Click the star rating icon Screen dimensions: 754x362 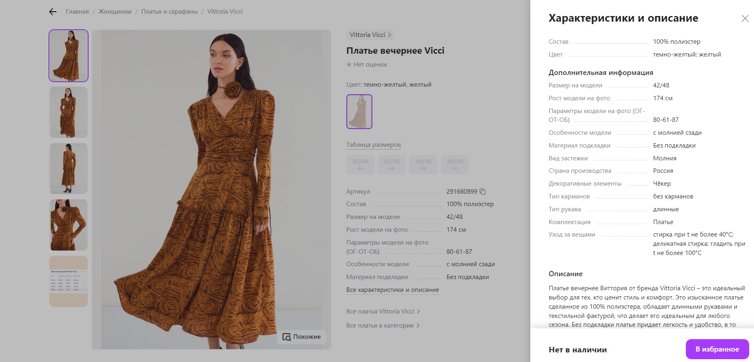349,65
